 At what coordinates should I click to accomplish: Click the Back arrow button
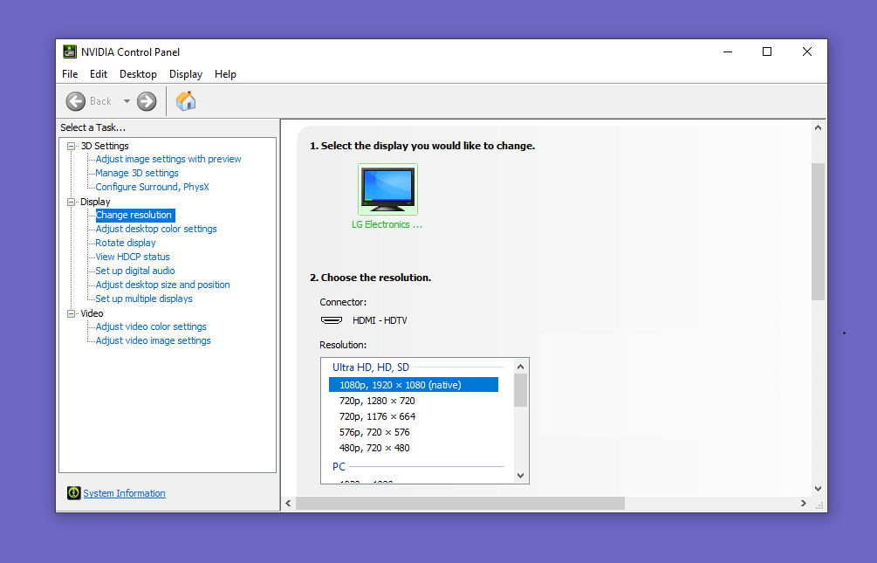pos(76,101)
